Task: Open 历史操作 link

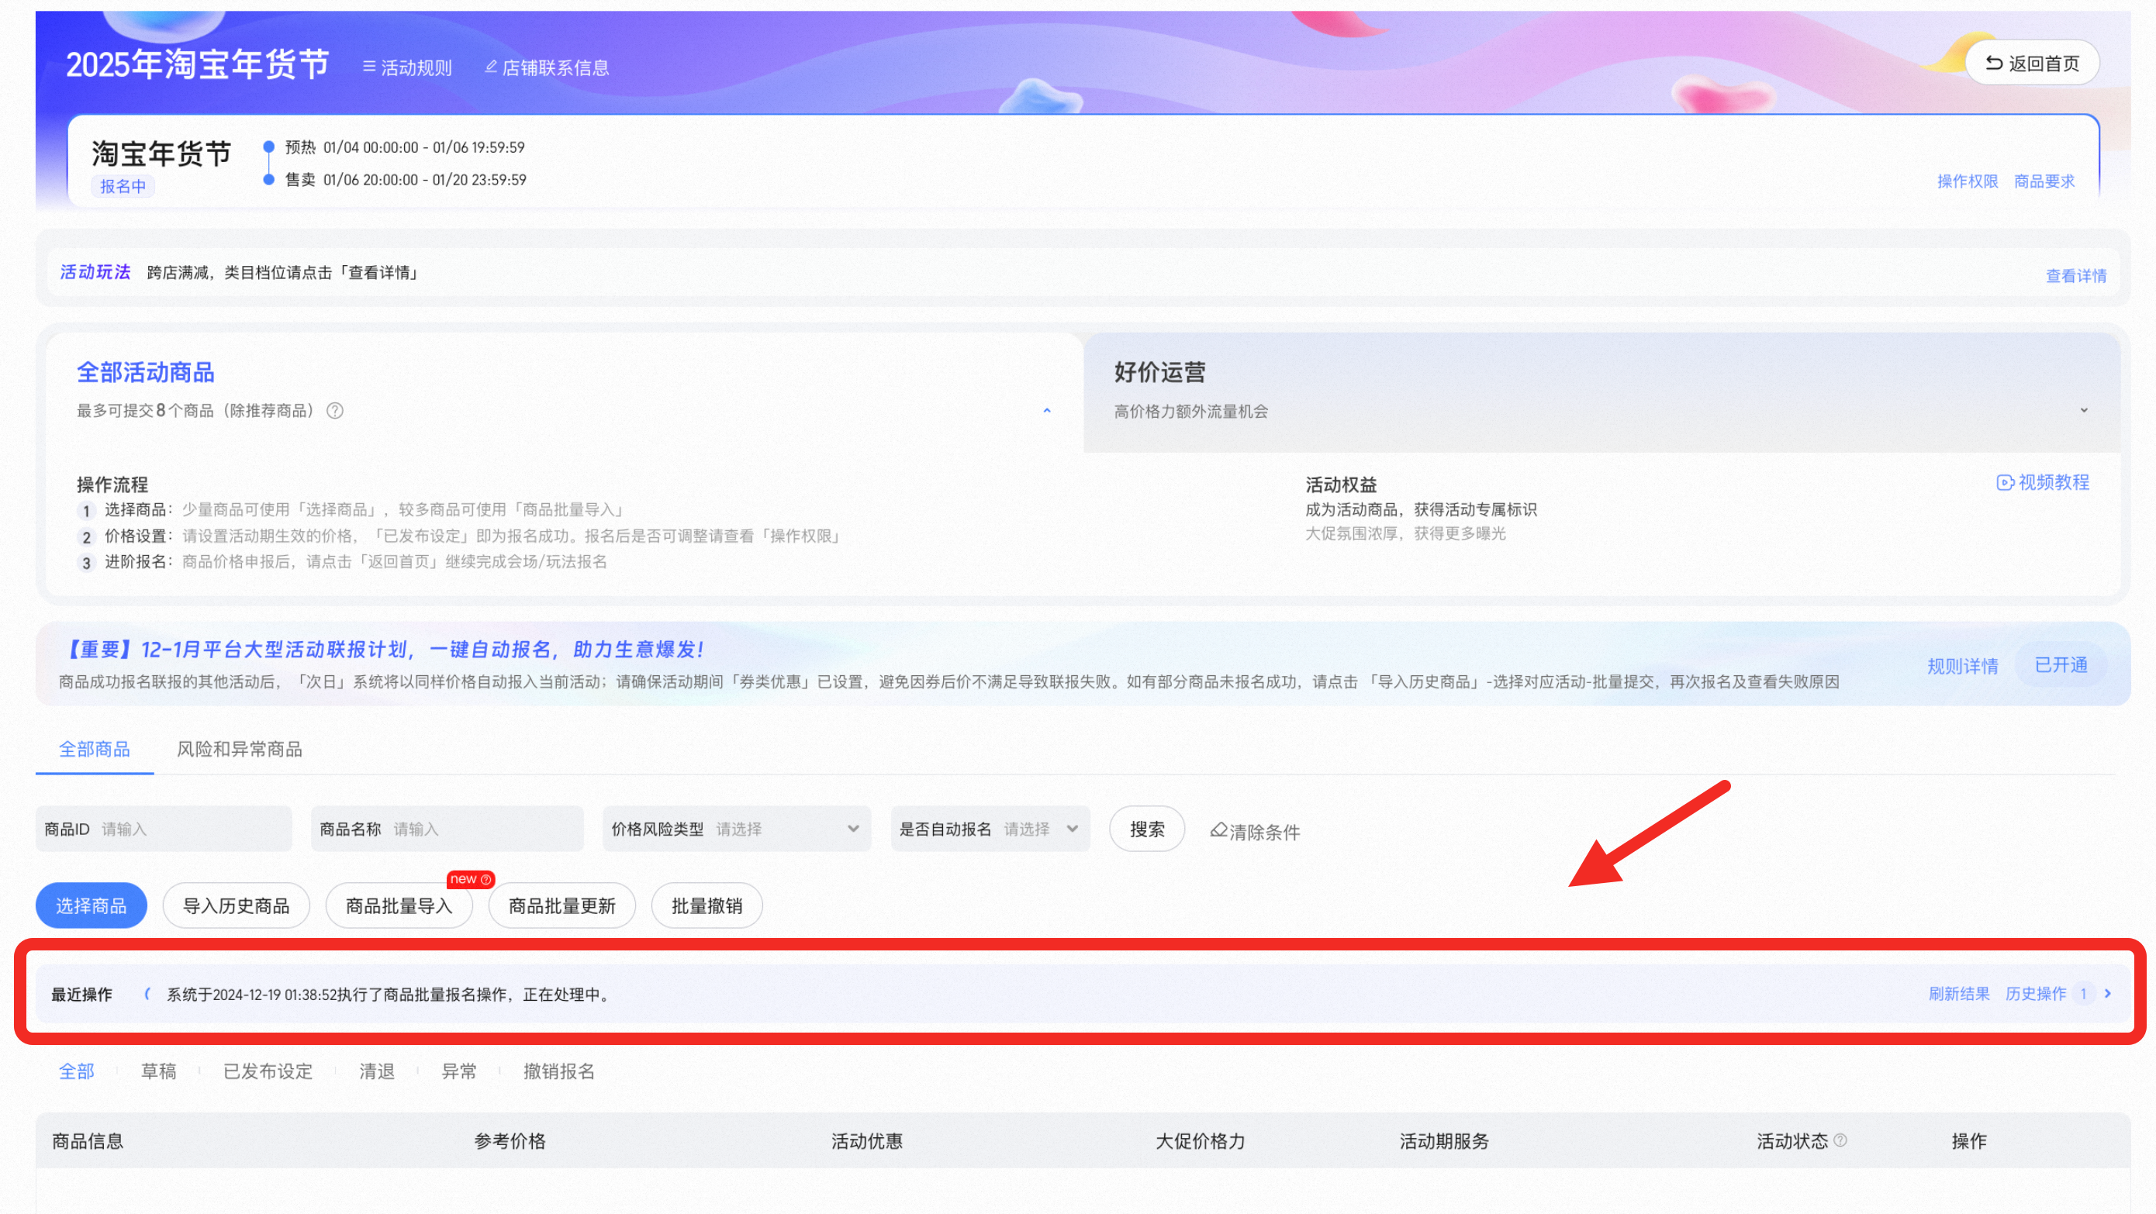Action: [x=2036, y=994]
